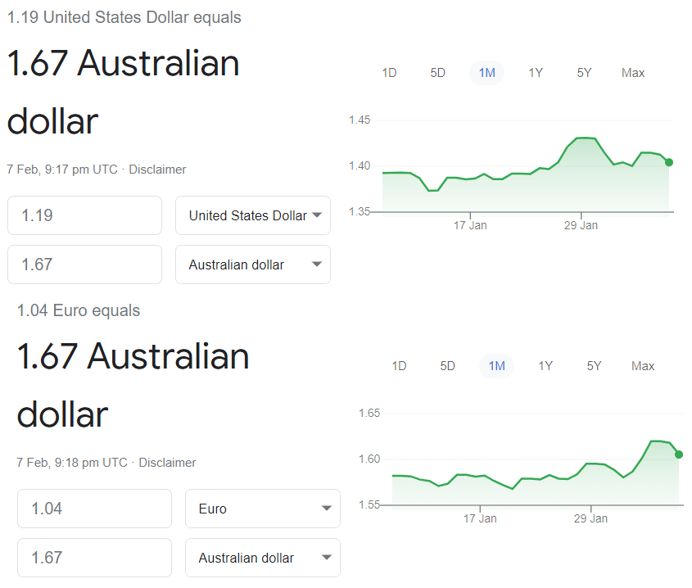Image resolution: width=692 pixels, height=588 pixels.
Task: Switch USD chart to the 5D range
Action: (438, 73)
